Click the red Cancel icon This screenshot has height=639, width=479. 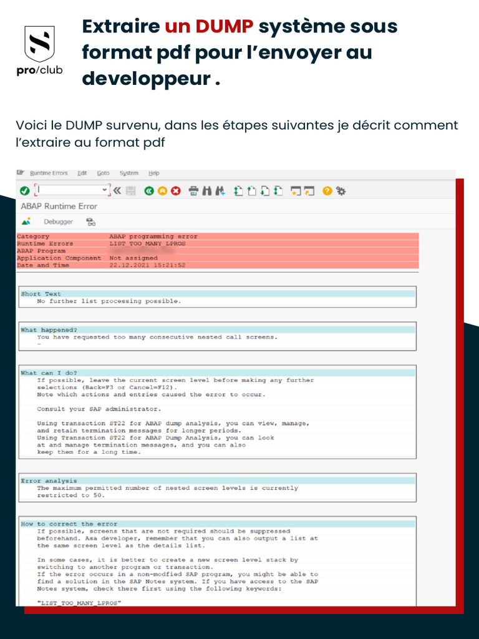[x=175, y=191]
